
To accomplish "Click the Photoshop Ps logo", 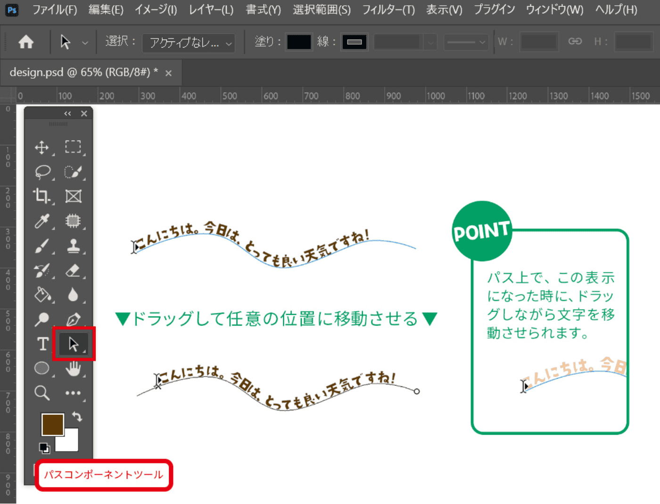I will tap(12, 10).
